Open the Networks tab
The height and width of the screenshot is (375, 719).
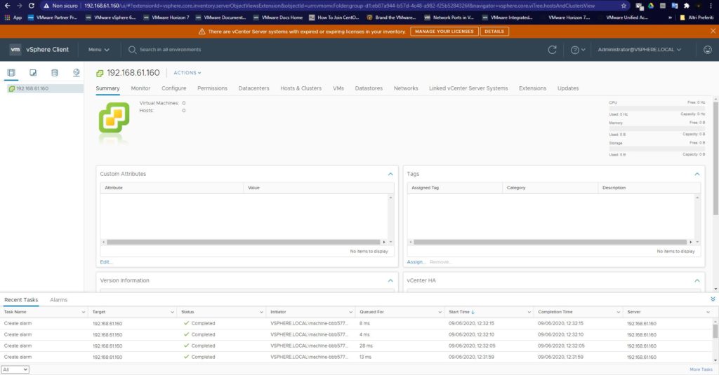[406, 88]
